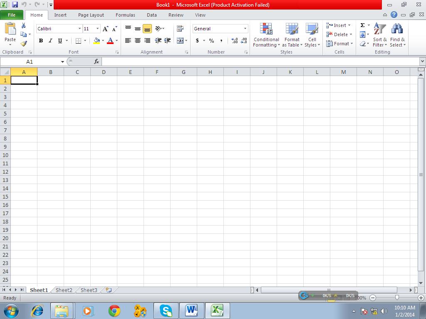
Task: Click the Insert Worksheet tab icon
Action: coord(109,290)
